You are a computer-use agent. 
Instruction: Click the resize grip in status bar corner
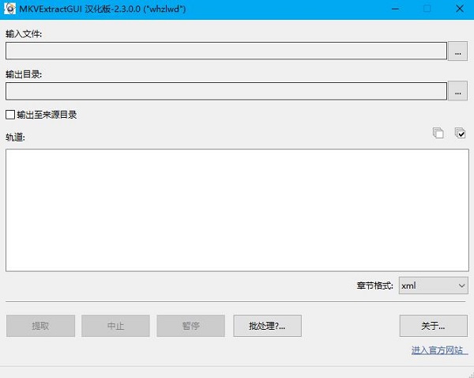pos(471,375)
